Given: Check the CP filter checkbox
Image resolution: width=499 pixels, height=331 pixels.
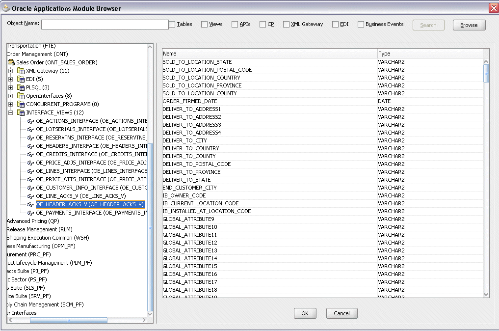Looking at the screenshot, I should pyautogui.click(x=263, y=24).
